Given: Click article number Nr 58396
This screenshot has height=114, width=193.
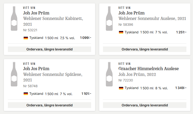Looking at the screenshot, I should pos(126,25).
